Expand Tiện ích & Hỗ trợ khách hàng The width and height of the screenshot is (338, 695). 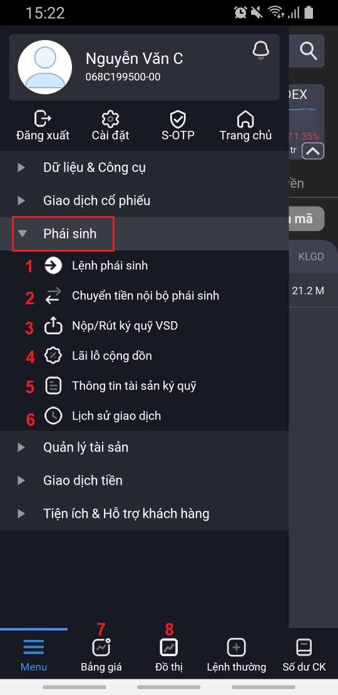click(x=144, y=513)
